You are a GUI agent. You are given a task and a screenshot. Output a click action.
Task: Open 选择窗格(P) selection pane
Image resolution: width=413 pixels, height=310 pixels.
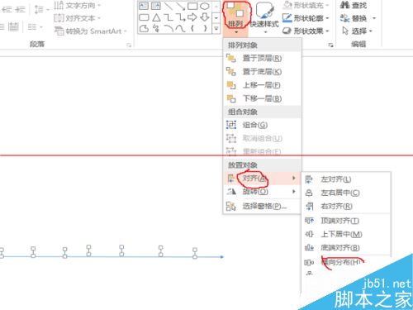[x=262, y=206]
